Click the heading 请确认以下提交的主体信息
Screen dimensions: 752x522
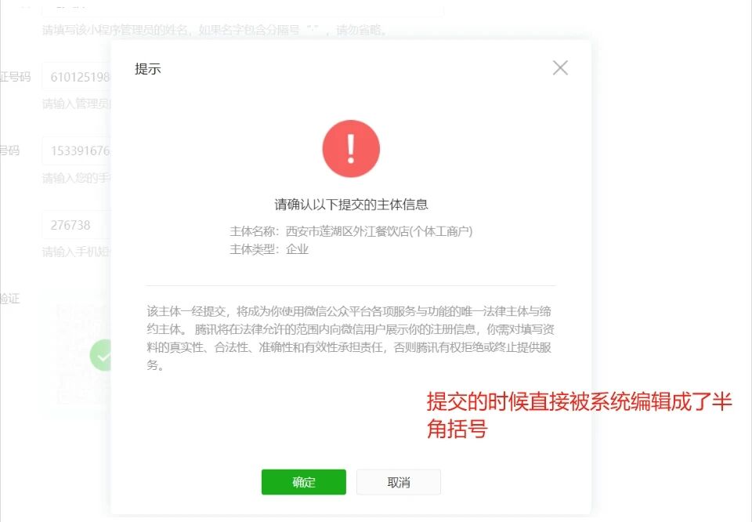351,205
